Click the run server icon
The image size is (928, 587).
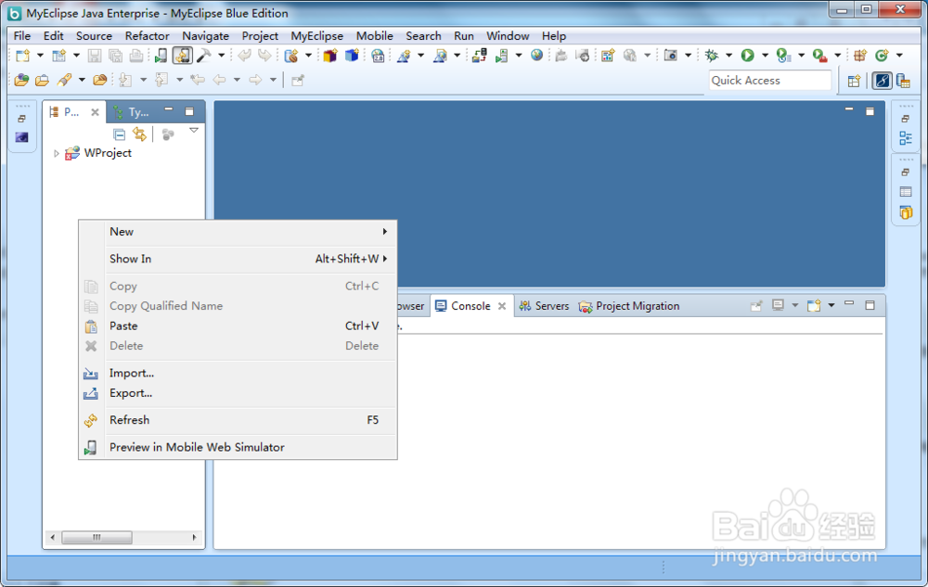point(501,56)
